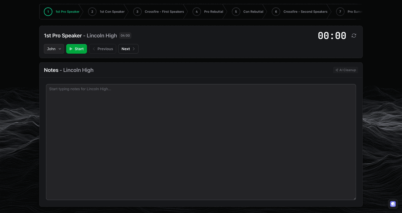Open the floating layers widget icon

click(393, 204)
